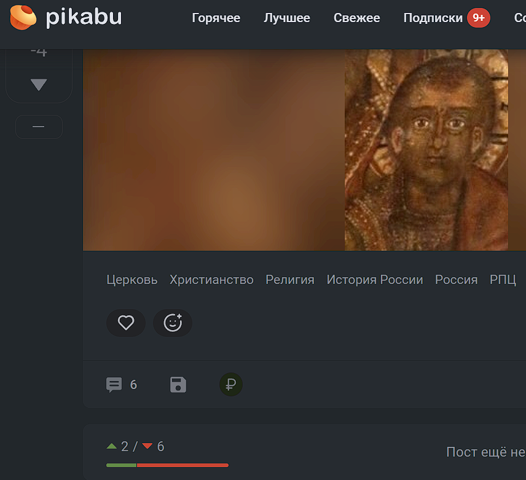Select the Церковь tag
This screenshot has width=526, height=480.
point(131,280)
